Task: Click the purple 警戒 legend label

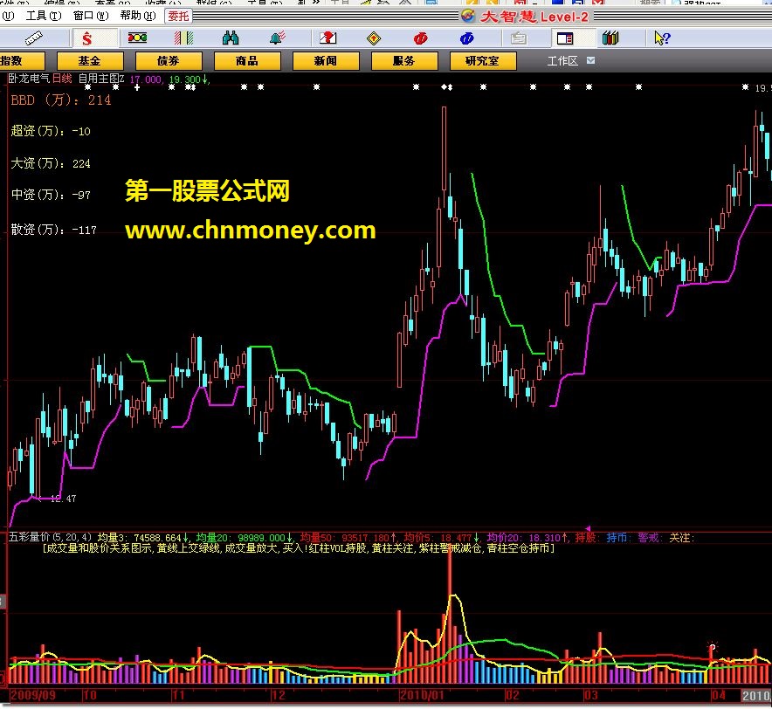Action: click(x=650, y=538)
